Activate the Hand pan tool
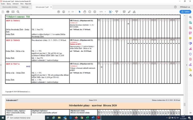The width and height of the screenshot is (193, 120). click(85, 12)
